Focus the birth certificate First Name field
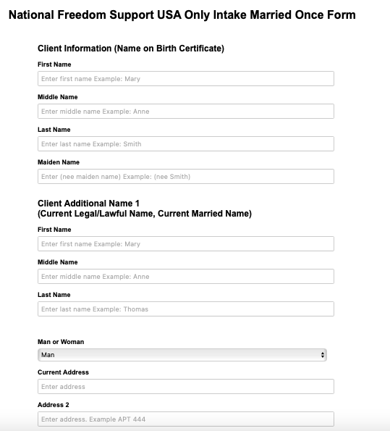Image resolution: width=390 pixels, height=431 pixels. tap(186, 79)
